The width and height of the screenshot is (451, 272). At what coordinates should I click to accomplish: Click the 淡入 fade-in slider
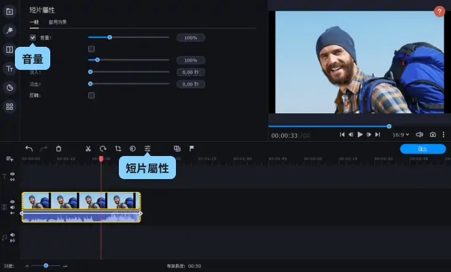(128, 72)
